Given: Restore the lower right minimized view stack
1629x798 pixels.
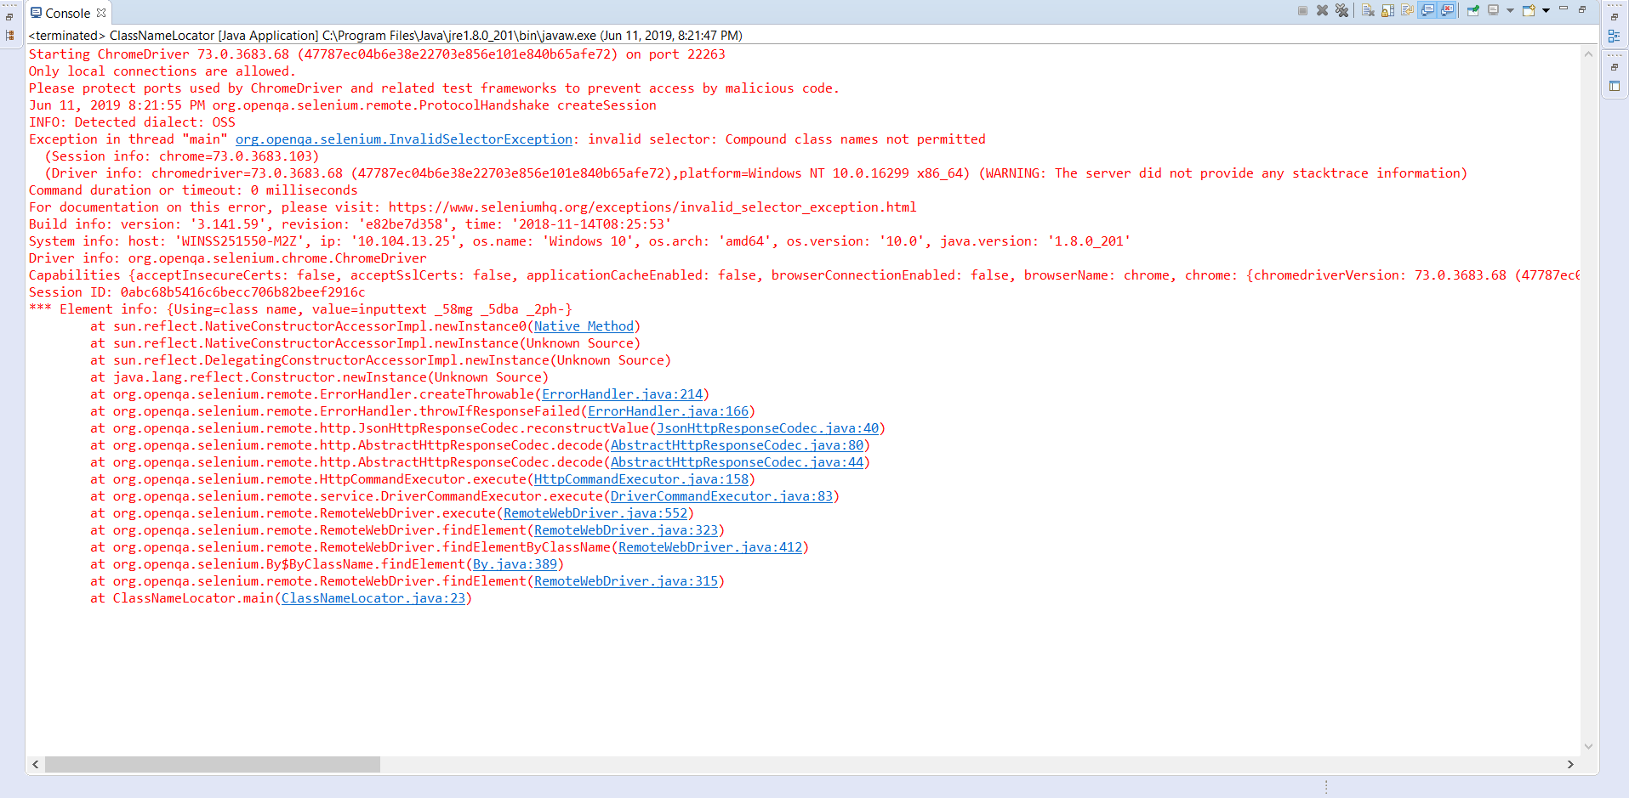Looking at the screenshot, I should (x=1614, y=67).
